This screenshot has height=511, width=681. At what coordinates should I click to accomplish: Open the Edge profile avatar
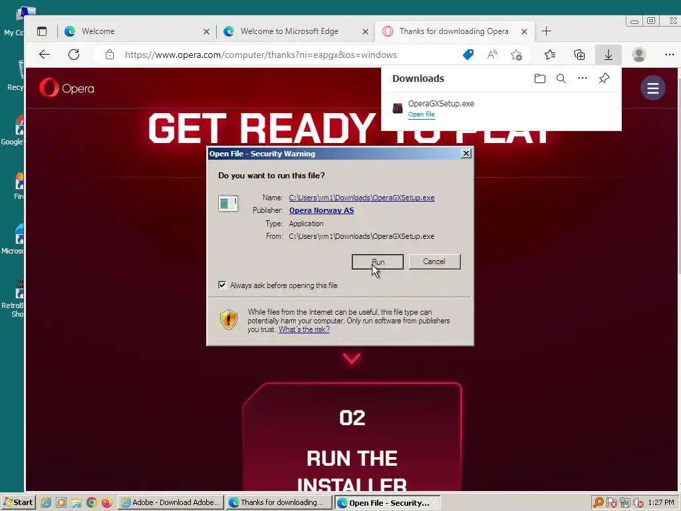tap(639, 55)
